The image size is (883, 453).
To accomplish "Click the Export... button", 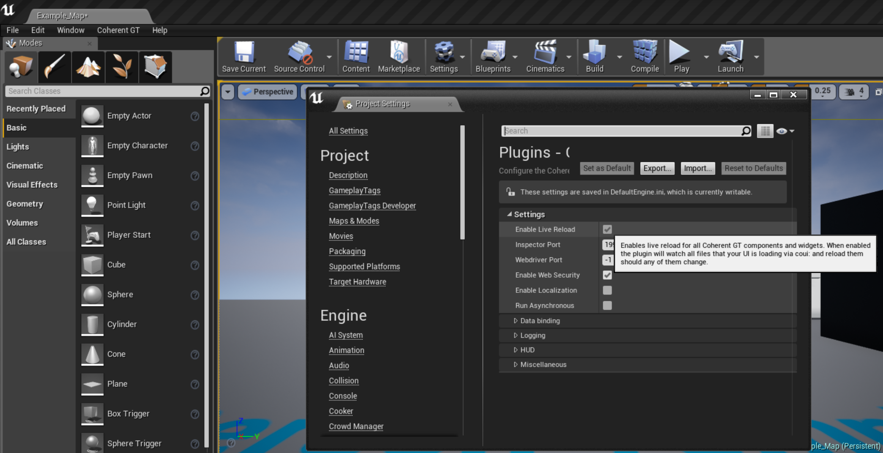I will 657,168.
